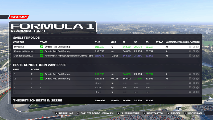Open HERHALING replay option

coord(64,113)
